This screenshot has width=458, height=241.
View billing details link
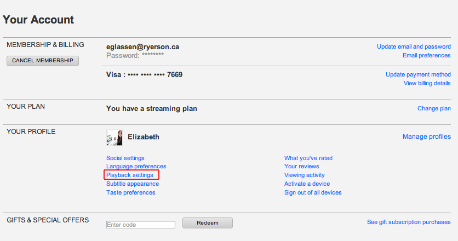(427, 83)
